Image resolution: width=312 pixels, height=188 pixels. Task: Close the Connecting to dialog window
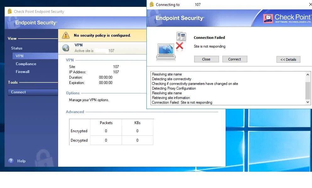point(310,4)
